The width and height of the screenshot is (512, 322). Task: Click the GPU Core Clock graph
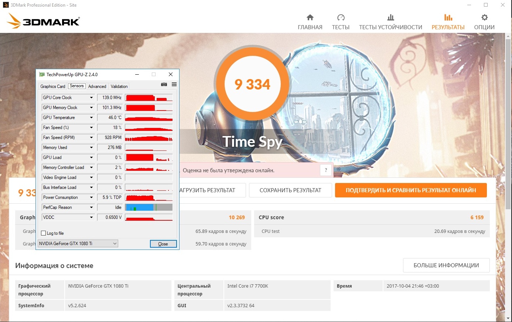click(149, 98)
